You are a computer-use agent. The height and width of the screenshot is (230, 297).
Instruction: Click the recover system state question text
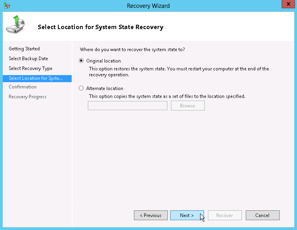[x=132, y=50]
